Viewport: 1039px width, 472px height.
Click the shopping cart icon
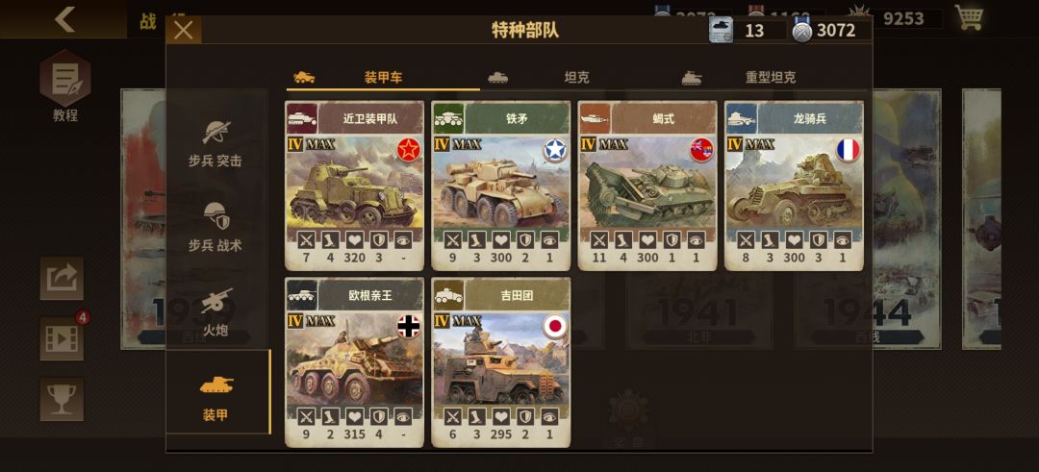(969, 17)
